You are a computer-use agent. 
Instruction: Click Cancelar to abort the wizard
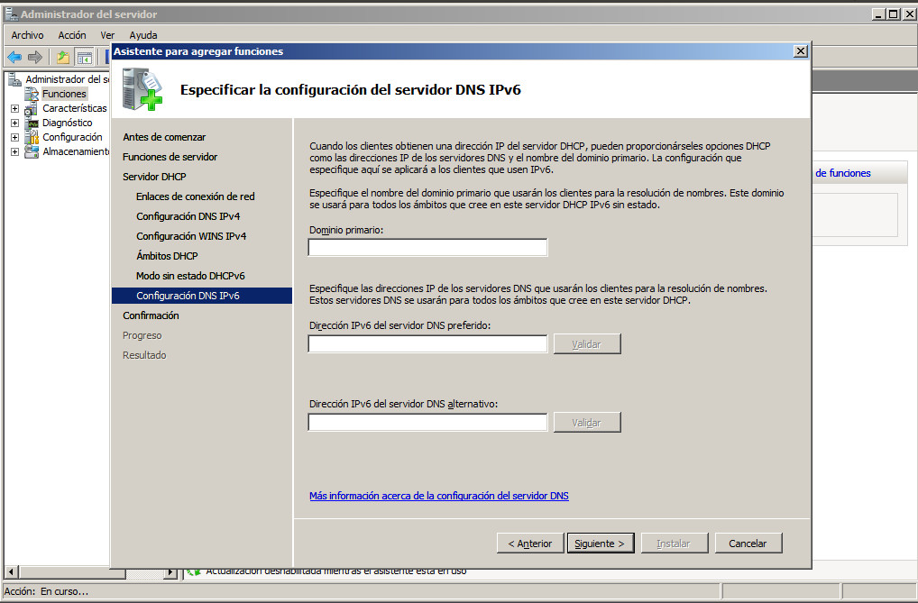click(x=748, y=544)
